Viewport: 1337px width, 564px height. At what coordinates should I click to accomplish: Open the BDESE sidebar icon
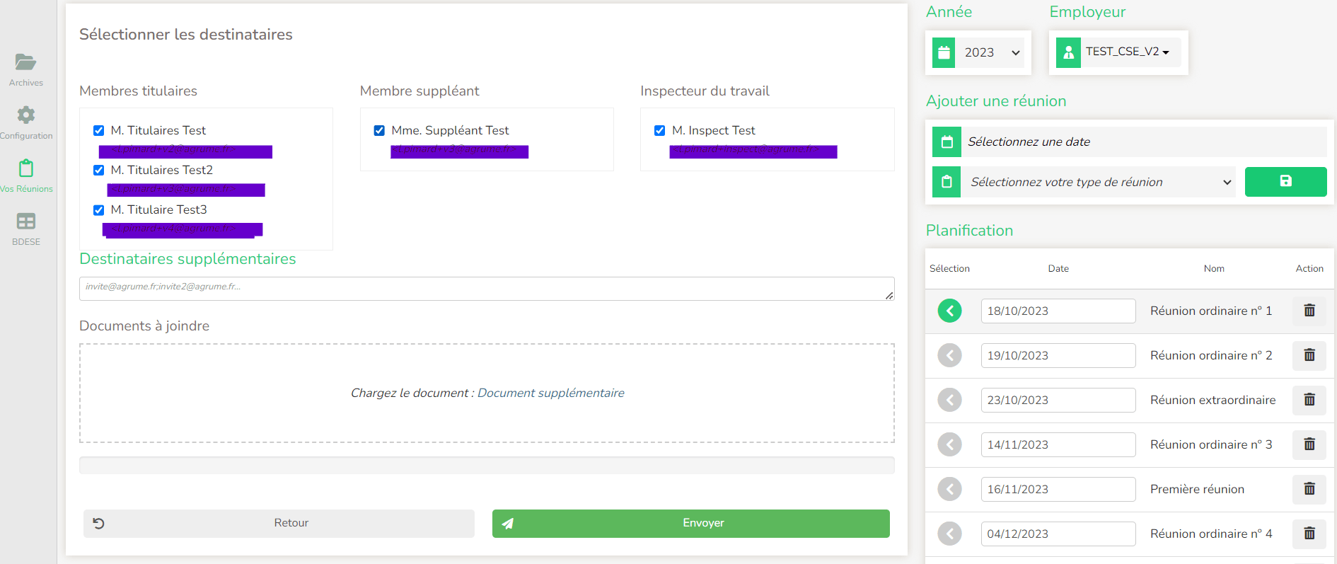pyautogui.click(x=26, y=222)
